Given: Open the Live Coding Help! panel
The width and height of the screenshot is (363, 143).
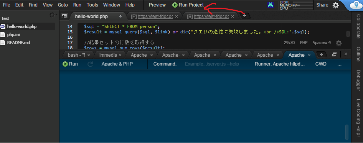Looking at the screenshot, I should pyautogui.click(x=358, y=118).
